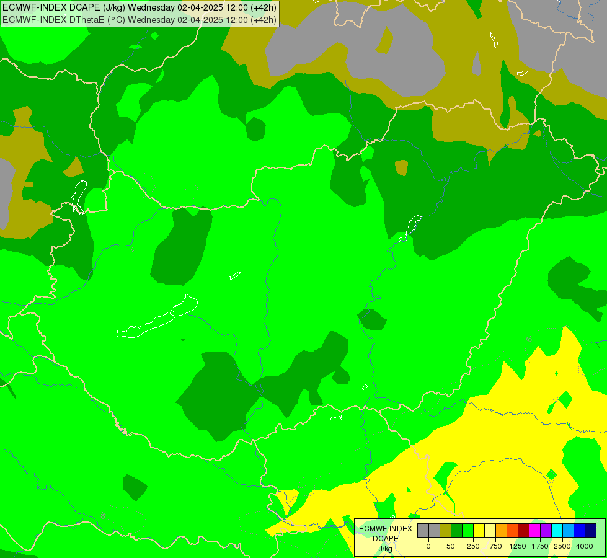The image size is (607, 558).
Task: Click the dark green legend swatch
Action: click(x=457, y=531)
